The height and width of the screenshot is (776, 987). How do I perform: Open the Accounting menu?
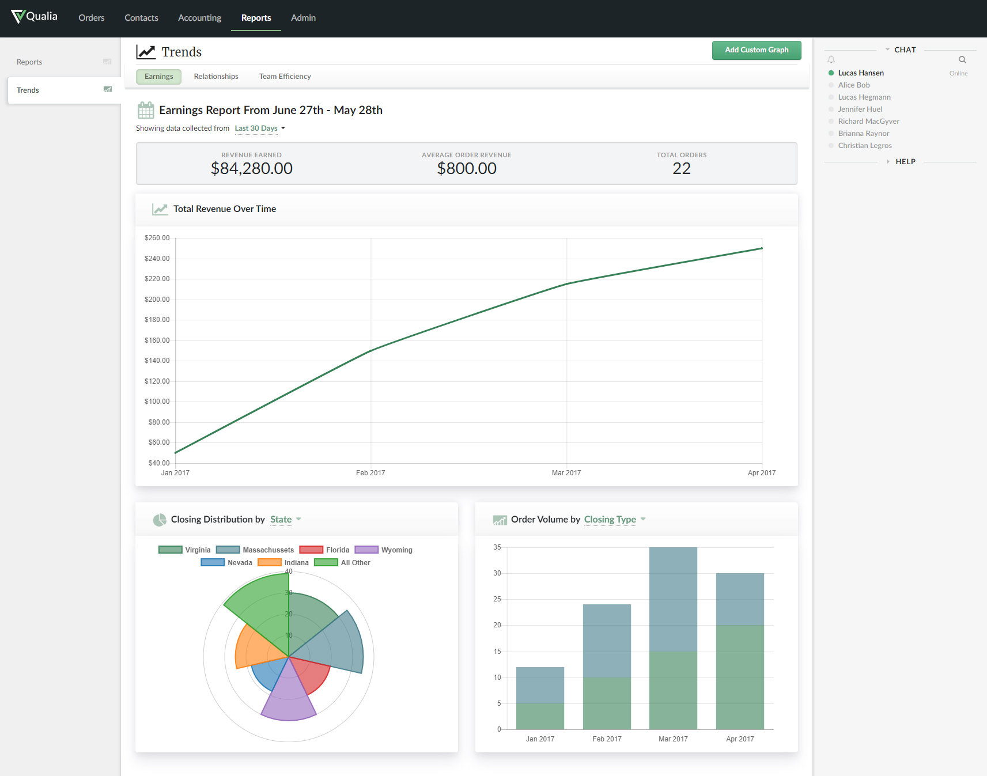pyautogui.click(x=199, y=18)
